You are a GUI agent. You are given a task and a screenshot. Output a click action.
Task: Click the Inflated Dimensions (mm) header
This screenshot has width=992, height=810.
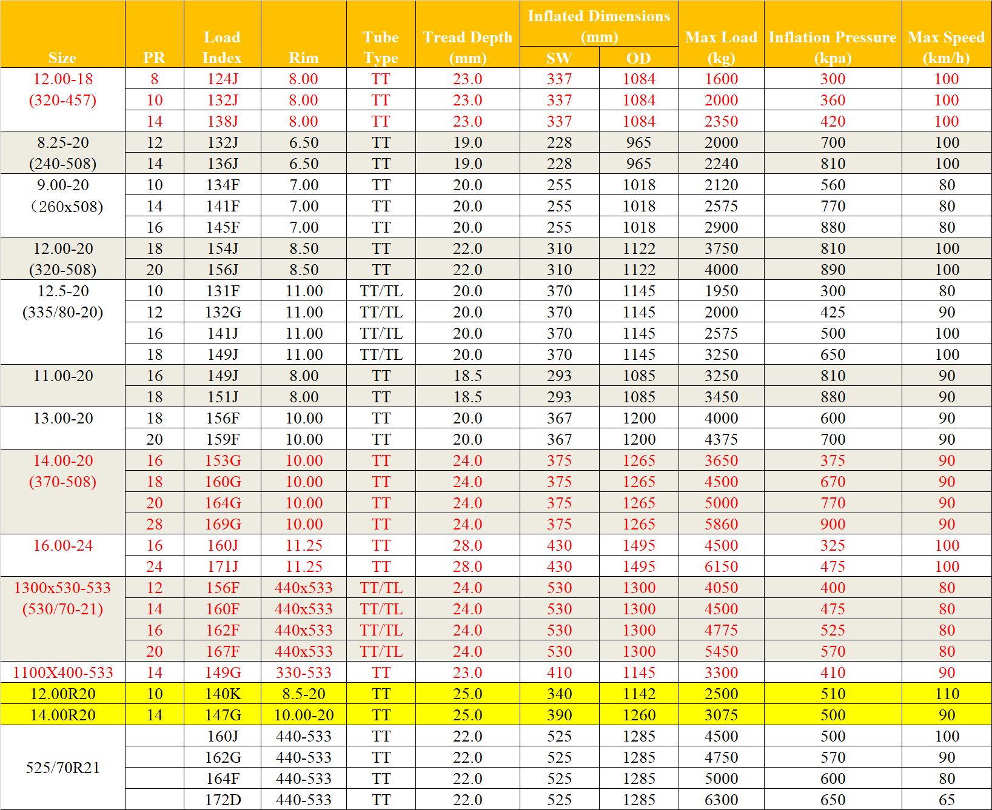[598, 25]
